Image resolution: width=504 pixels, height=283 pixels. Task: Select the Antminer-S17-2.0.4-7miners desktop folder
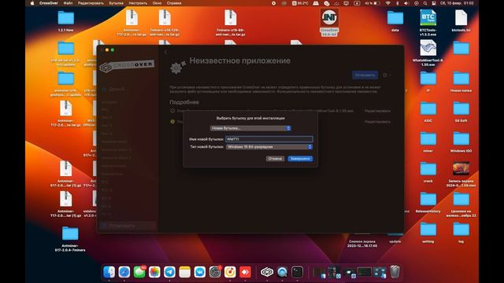pos(70,239)
